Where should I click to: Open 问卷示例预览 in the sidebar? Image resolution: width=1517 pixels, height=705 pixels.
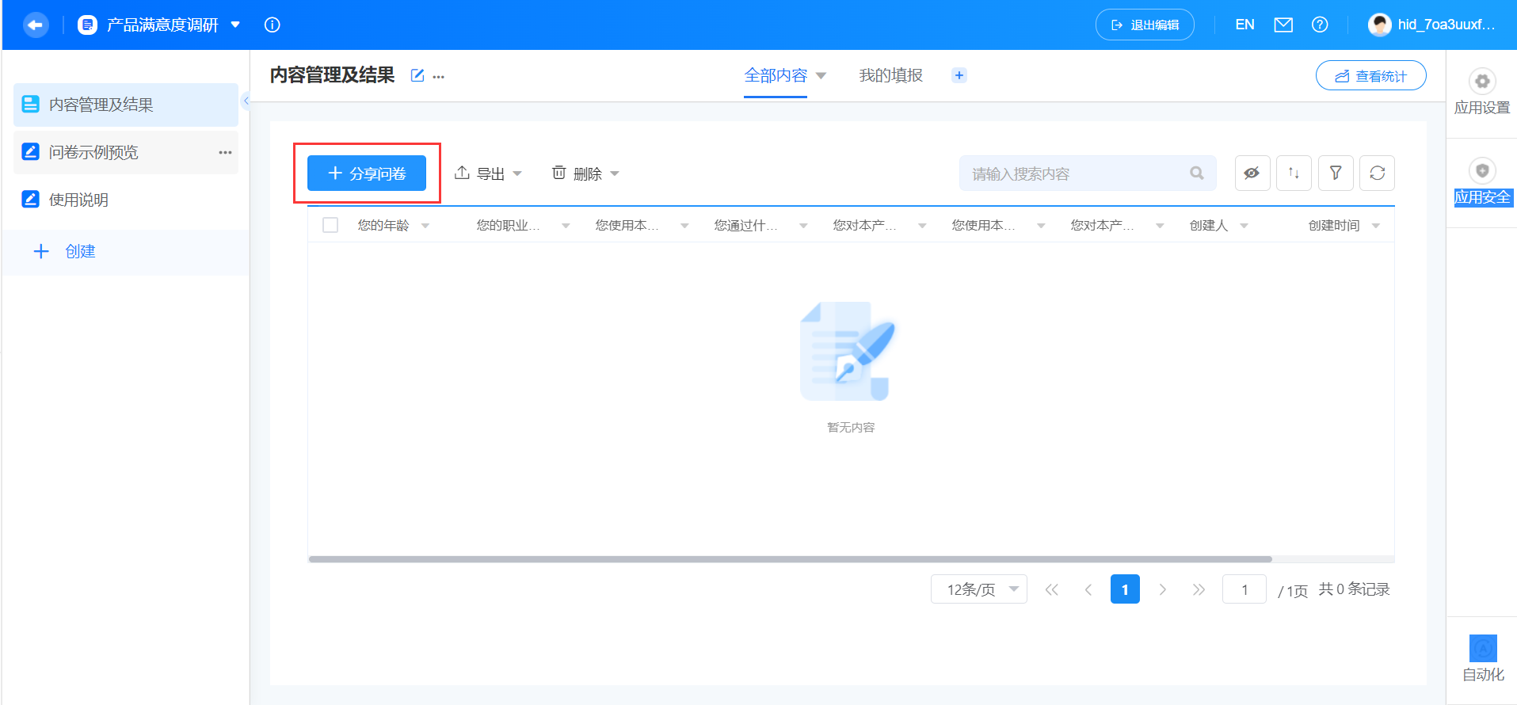click(126, 152)
